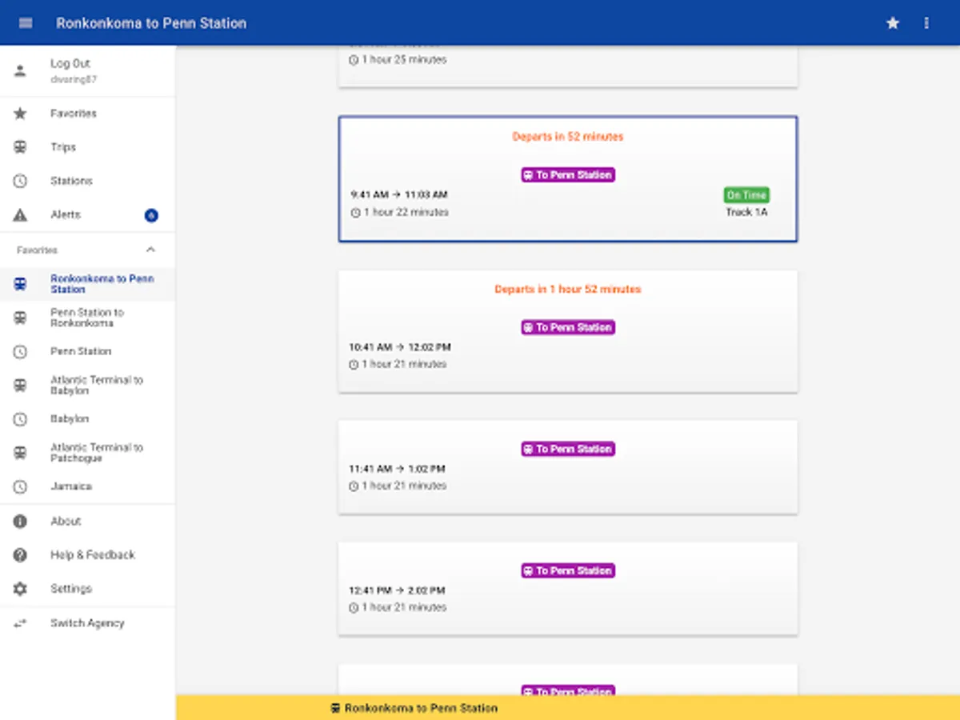This screenshot has height=720, width=960.
Task: Open Atlantic Terminal to Babylon favorite
Action: (x=87, y=385)
